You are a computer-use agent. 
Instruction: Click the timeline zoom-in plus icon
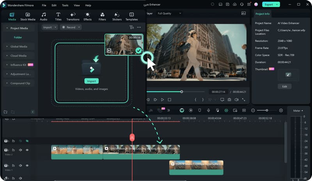click(281, 111)
